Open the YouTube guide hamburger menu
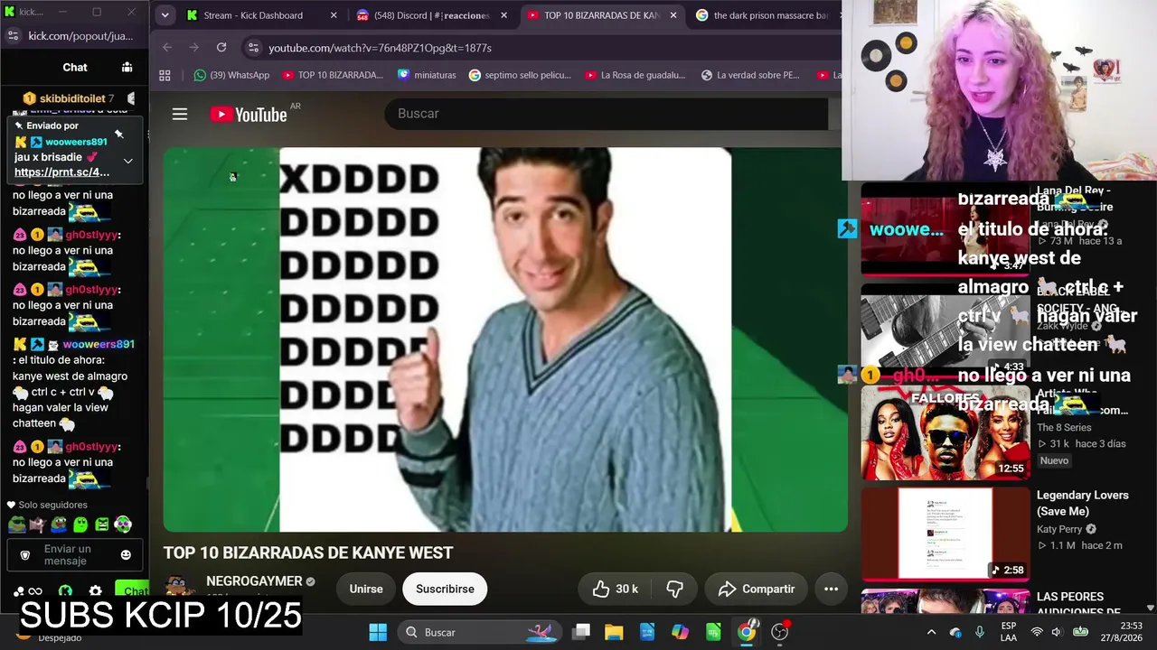The width and height of the screenshot is (1157, 650). coord(180,114)
